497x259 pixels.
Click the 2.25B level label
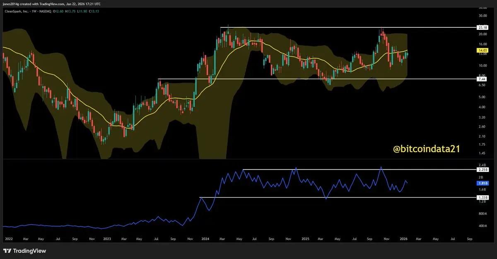click(483, 169)
